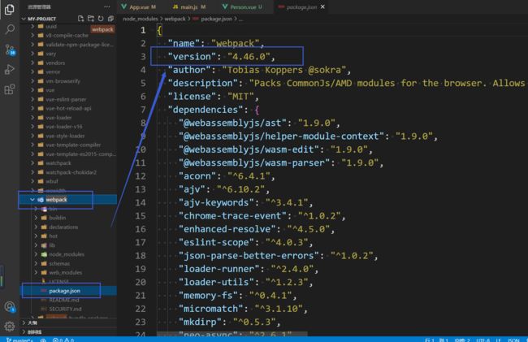Open the Search view in activity bar
The image size is (528, 342).
click(10, 29)
